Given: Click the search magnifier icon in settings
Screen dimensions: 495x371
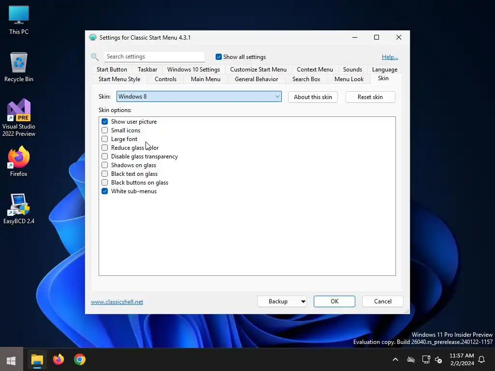Looking at the screenshot, I should (95, 57).
